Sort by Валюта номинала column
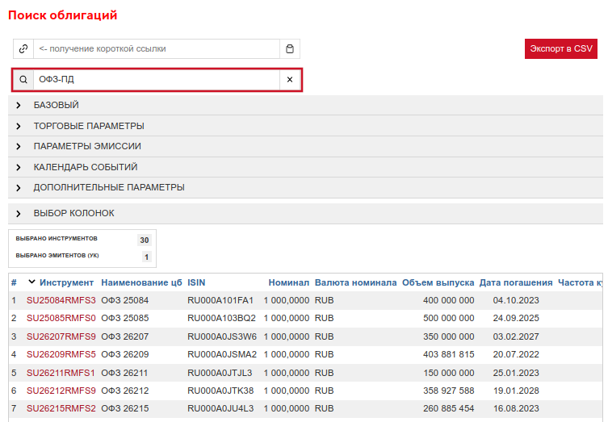The width and height of the screenshot is (608, 422). (x=355, y=283)
